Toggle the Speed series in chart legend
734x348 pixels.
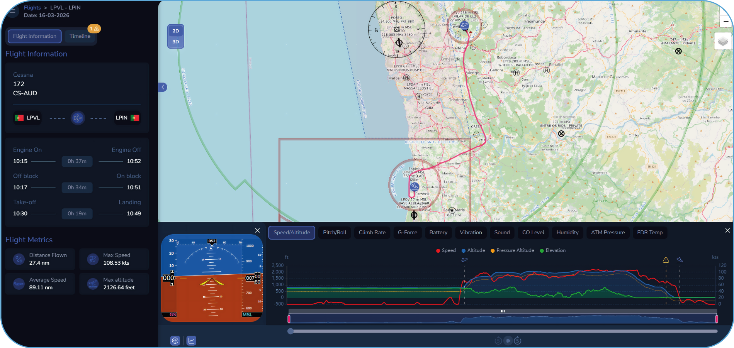pos(446,250)
